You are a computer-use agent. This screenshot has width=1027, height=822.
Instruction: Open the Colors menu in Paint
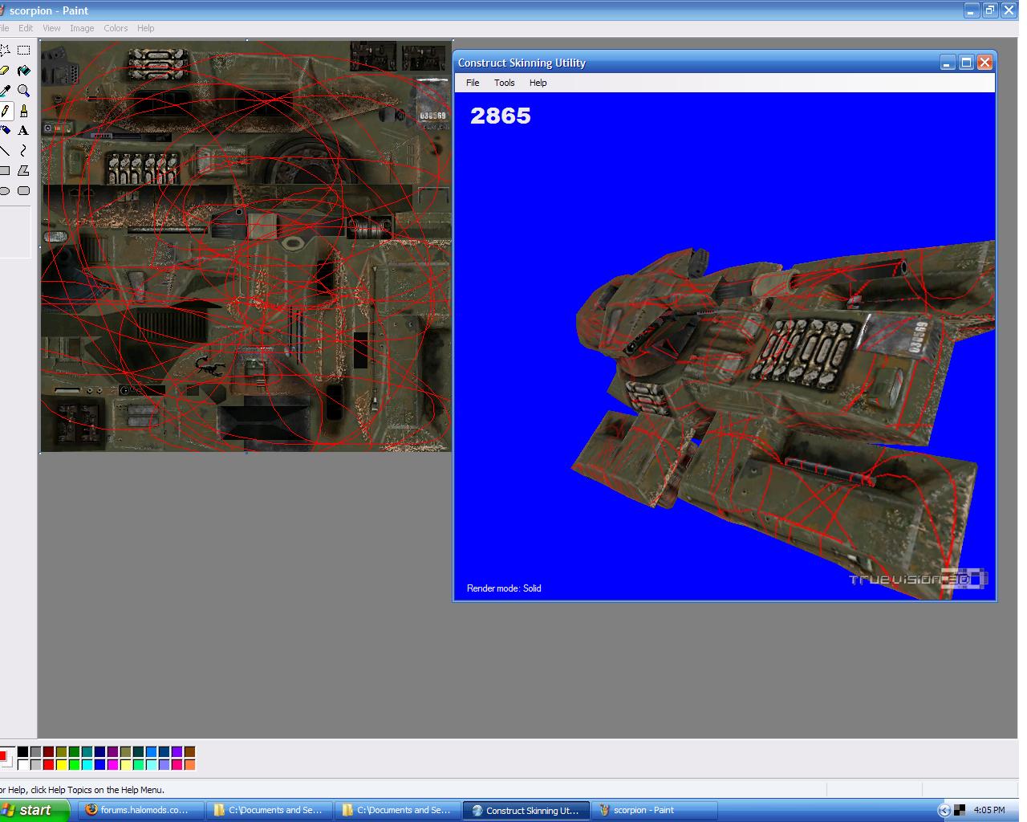click(x=116, y=28)
